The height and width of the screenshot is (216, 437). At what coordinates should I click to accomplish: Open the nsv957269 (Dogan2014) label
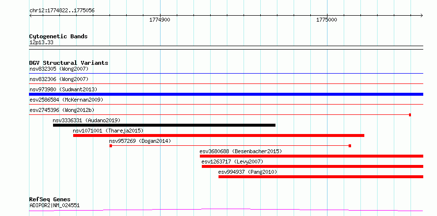[140, 141]
